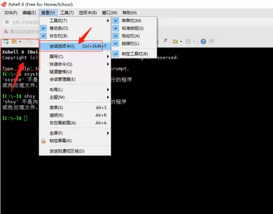The height and width of the screenshot is (214, 273).
Task: Open the 文件(F) menu
Action: [x=11, y=13]
